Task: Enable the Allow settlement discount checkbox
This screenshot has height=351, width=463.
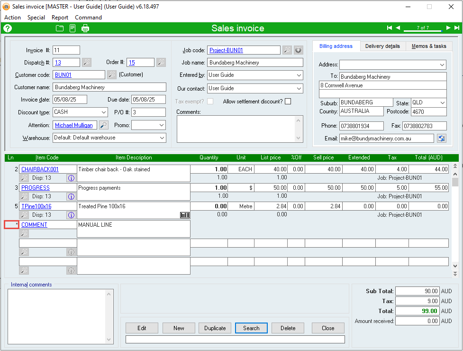Action: (288, 101)
